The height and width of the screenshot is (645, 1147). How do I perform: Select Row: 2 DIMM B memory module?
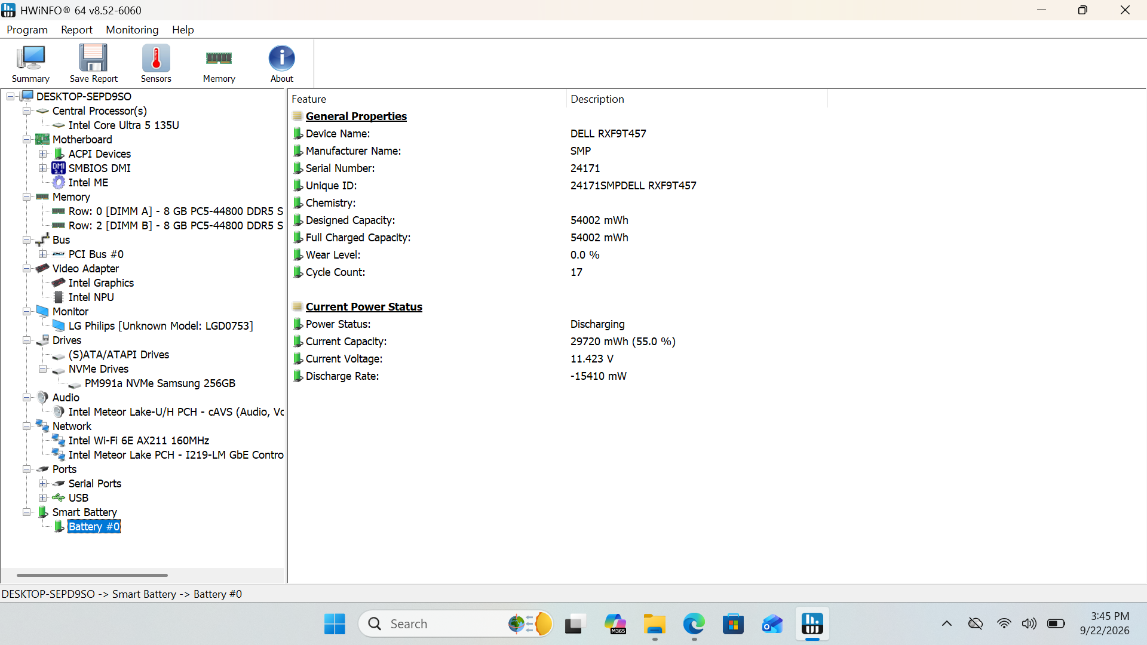coord(176,225)
